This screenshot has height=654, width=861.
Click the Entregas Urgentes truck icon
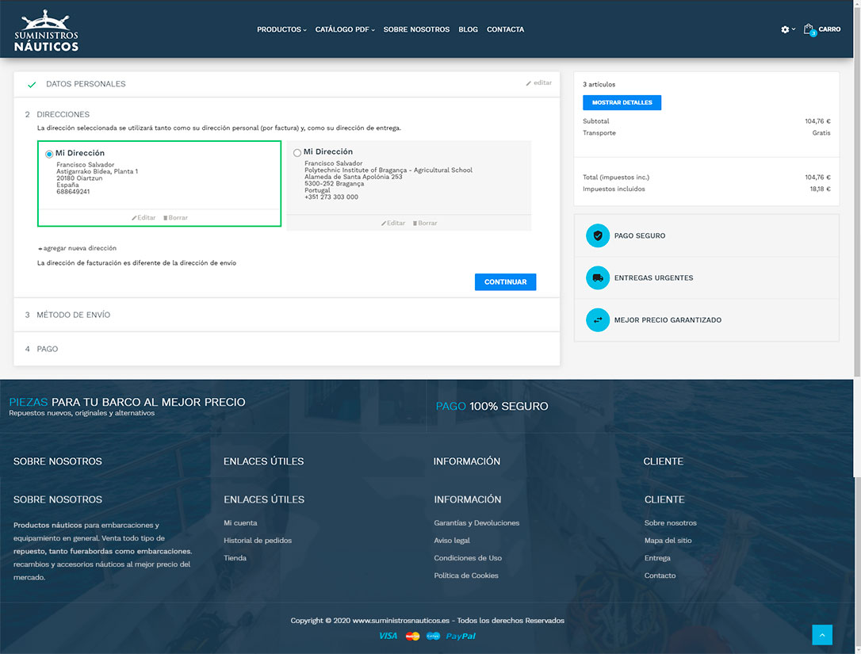tap(597, 278)
